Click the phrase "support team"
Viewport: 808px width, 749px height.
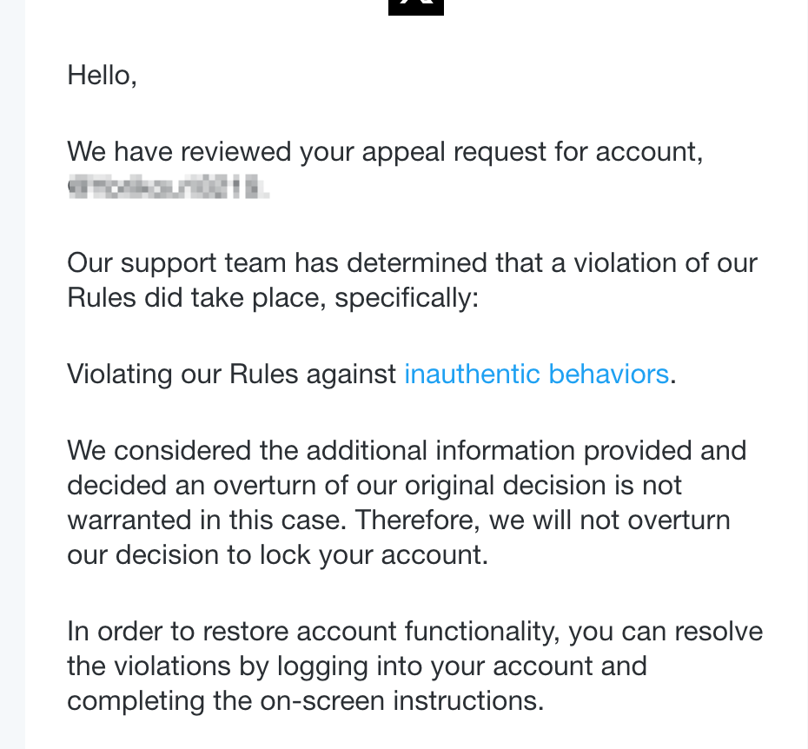tap(203, 263)
